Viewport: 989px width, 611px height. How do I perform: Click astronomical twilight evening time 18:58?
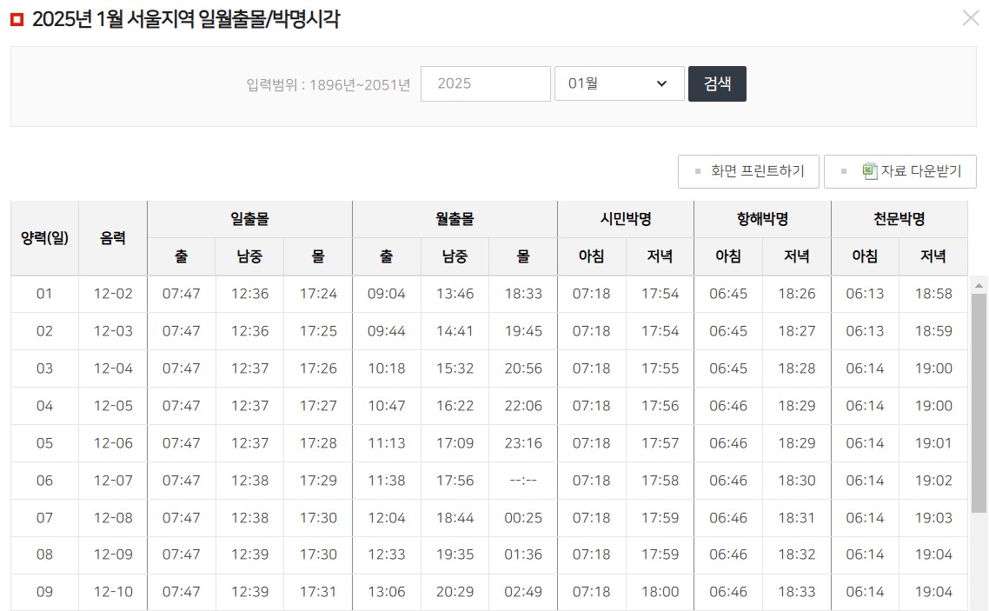click(x=933, y=294)
